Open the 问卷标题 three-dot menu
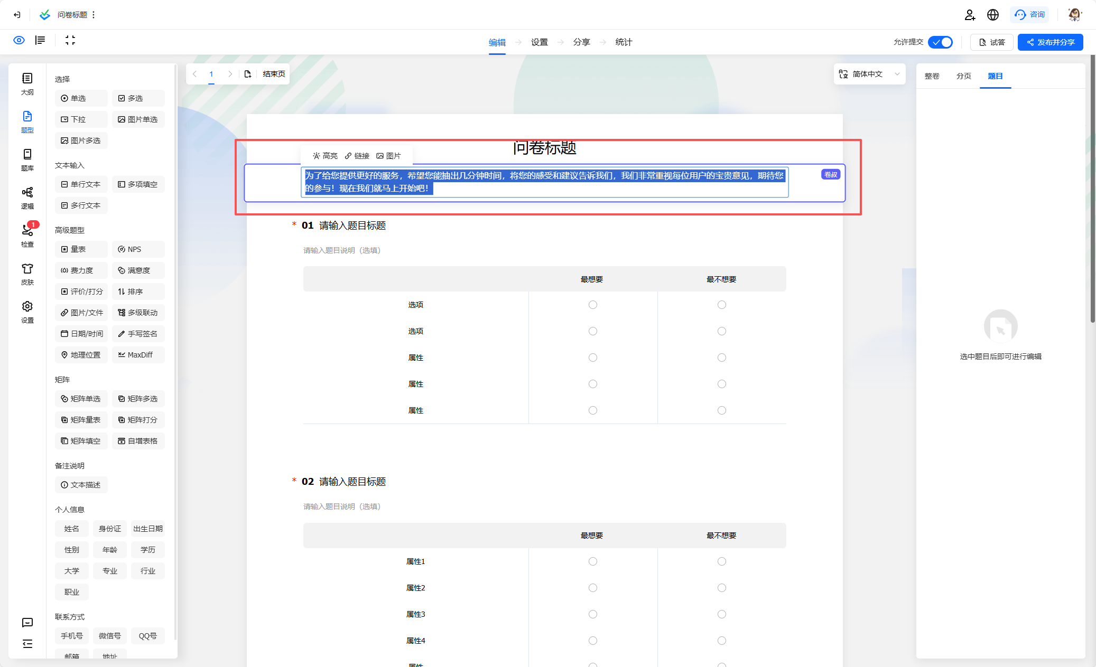 click(94, 15)
